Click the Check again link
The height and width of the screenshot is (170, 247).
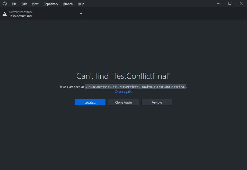pos(123,92)
